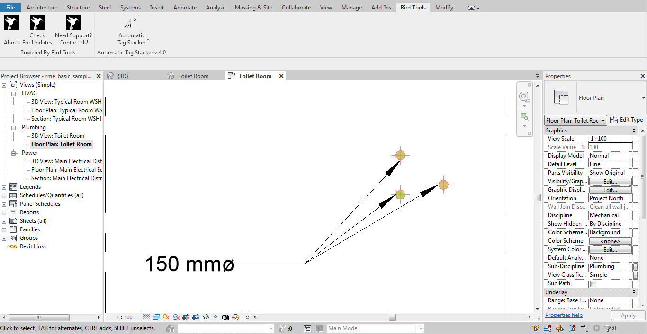Open the Modify ribbon tab
Screen dimensions: 647x334
point(444,8)
